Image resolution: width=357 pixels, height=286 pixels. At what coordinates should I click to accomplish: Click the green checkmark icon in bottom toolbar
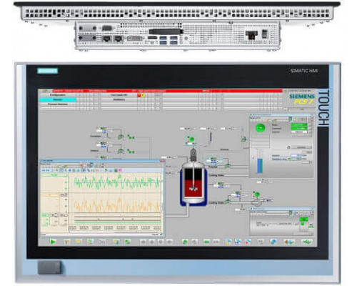307,242
